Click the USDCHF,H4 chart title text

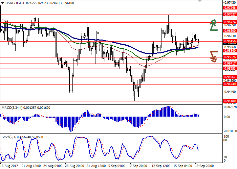14,2
